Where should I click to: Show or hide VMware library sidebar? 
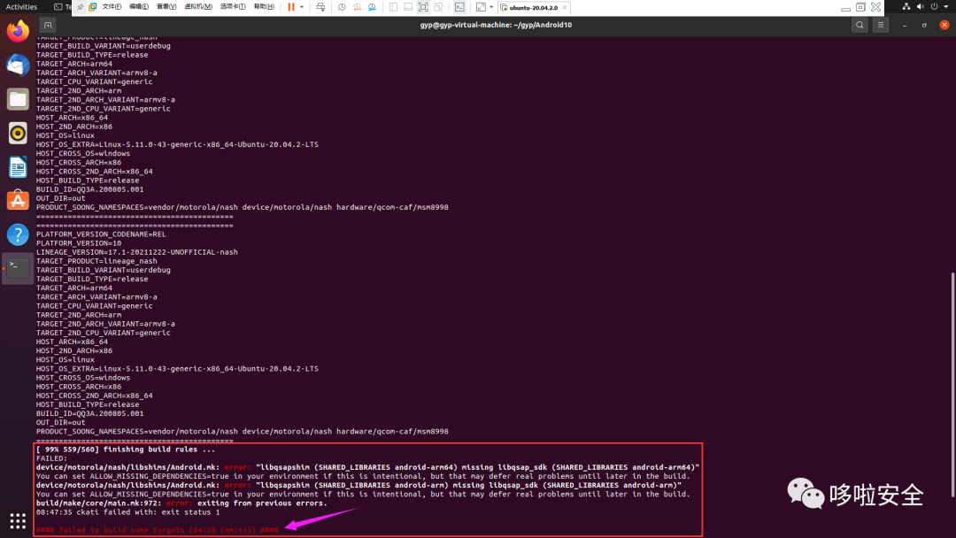point(393,7)
